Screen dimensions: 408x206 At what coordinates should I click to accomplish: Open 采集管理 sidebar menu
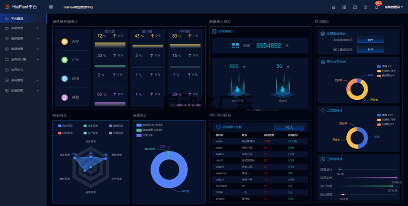(23, 28)
